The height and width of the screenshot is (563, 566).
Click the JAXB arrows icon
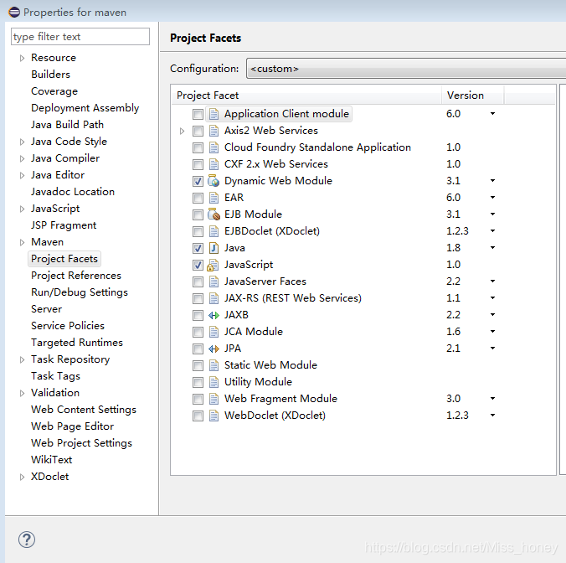214,315
